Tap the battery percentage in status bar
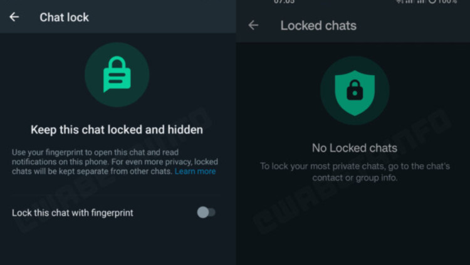 click(x=447, y=2)
